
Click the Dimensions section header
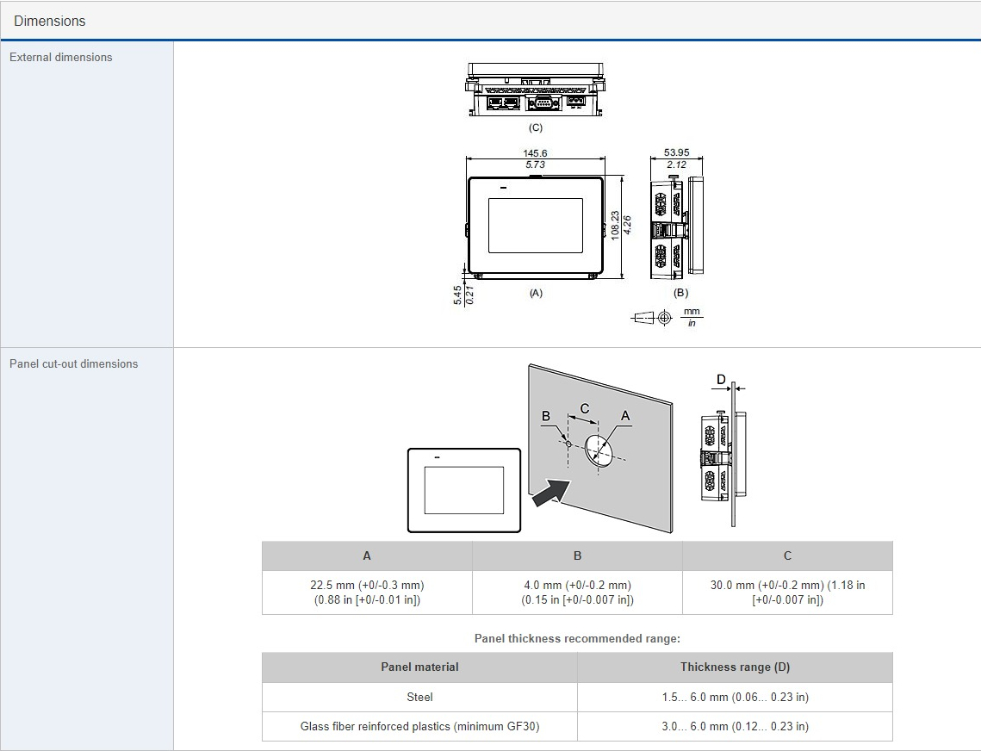(x=50, y=21)
